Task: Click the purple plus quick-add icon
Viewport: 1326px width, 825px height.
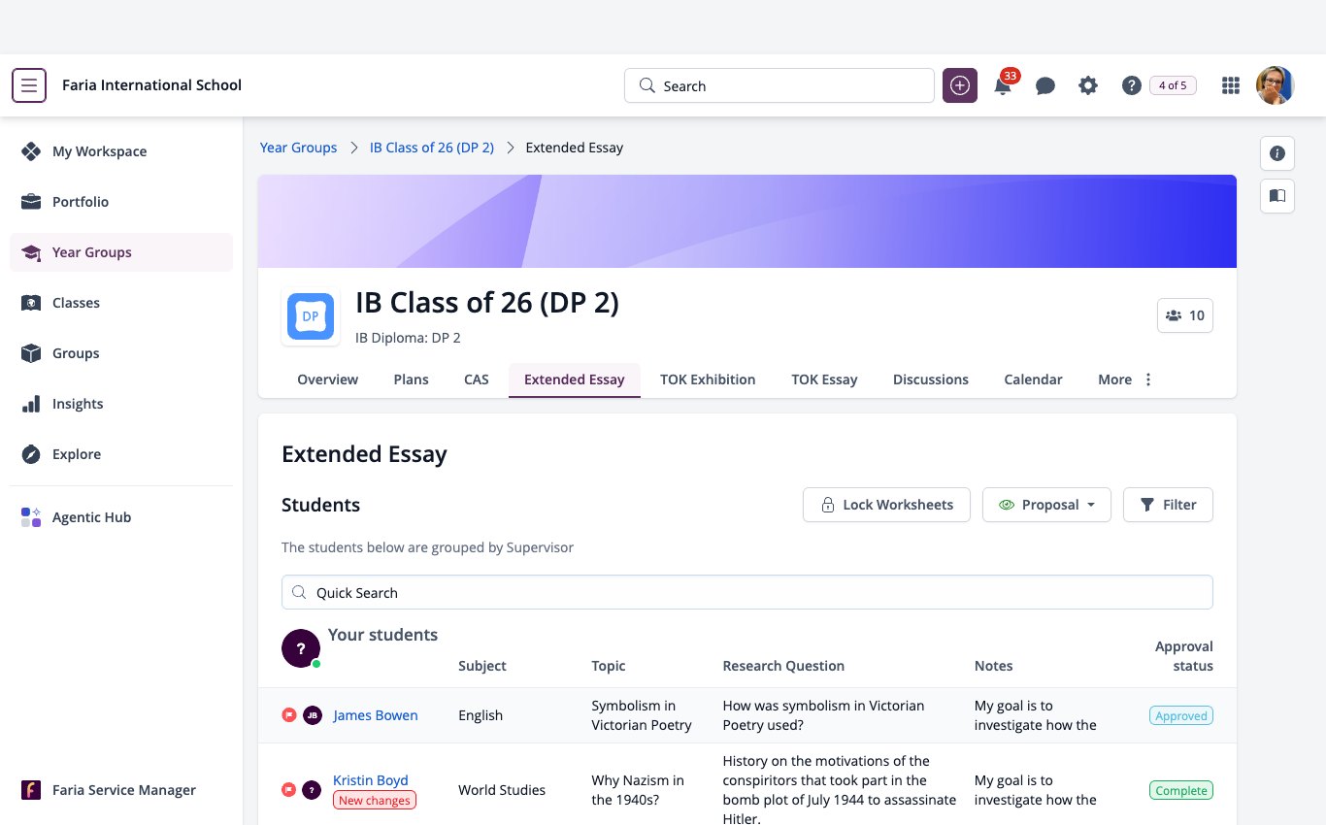Action: 960,85
